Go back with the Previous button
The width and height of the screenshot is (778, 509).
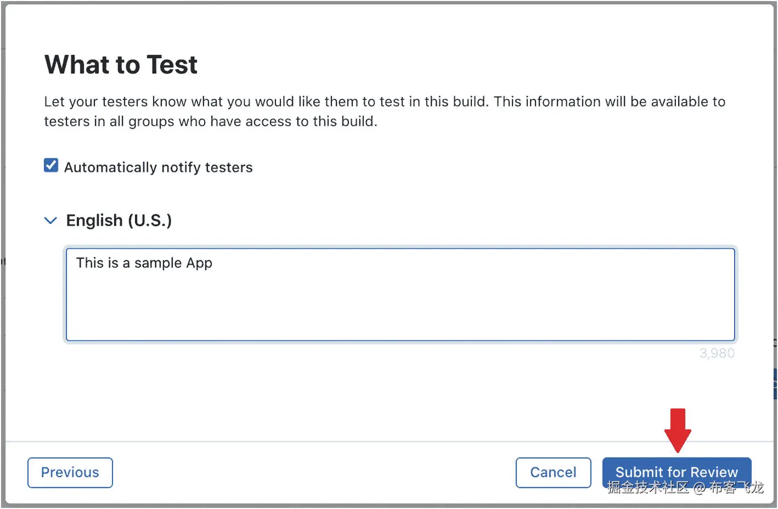tap(70, 473)
